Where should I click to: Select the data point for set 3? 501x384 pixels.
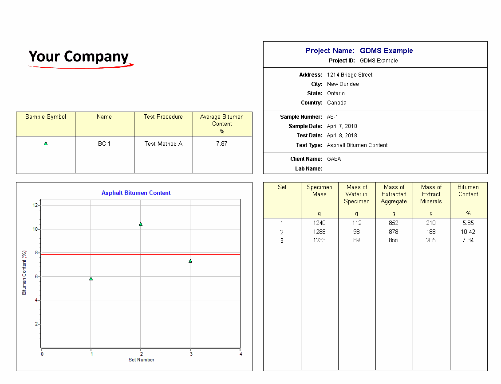190,261
